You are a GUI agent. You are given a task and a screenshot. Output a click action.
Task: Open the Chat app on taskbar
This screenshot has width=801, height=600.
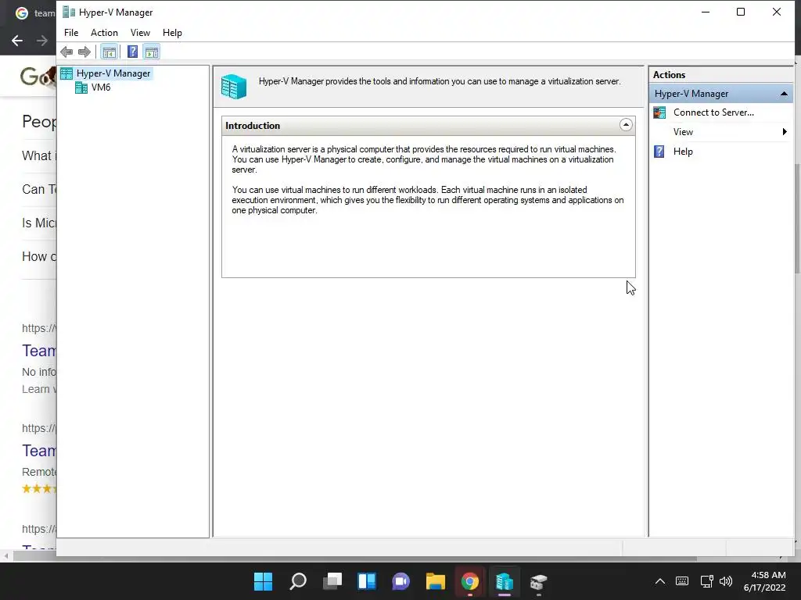click(401, 581)
